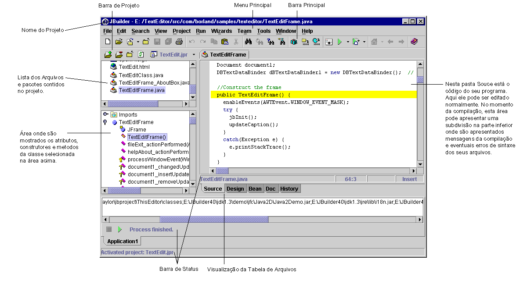The height and width of the screenshot is (284, 527).
Task: Click the green Run project toolbar icon
Action: tap(339, 42)
